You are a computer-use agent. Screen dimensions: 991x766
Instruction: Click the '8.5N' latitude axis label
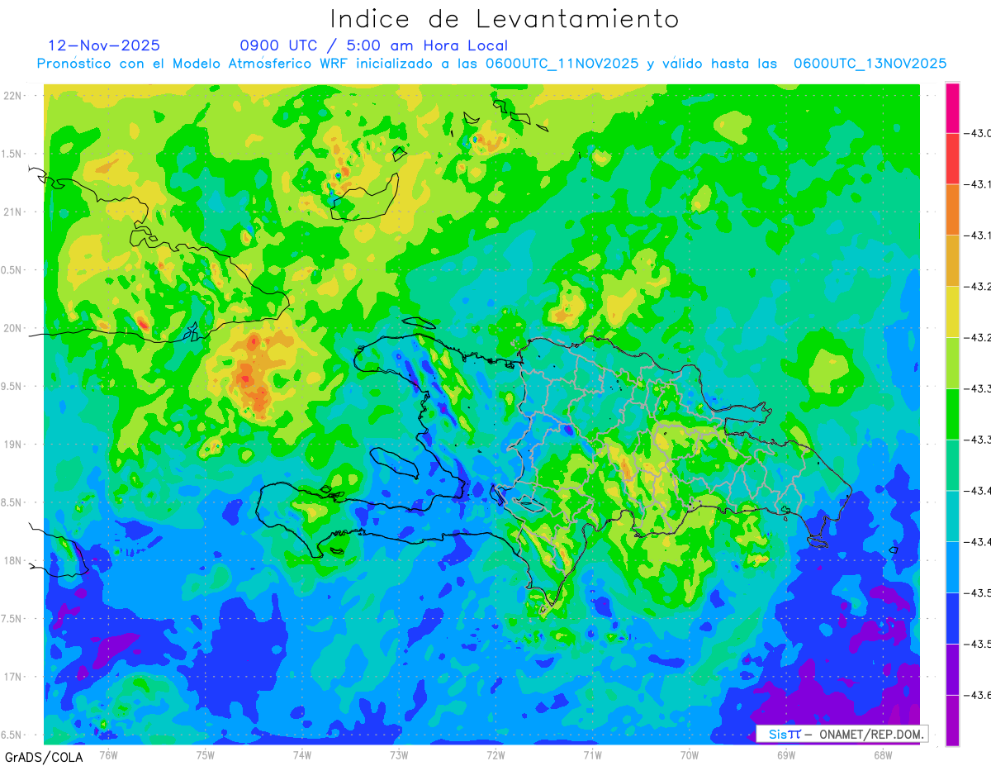(x=12, y=503)
